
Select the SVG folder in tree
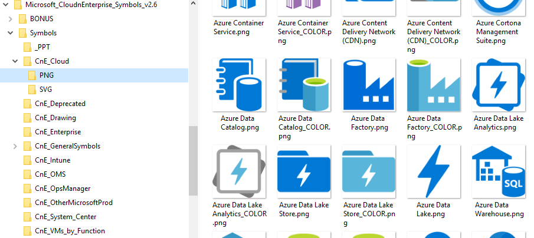coord(45,90)
